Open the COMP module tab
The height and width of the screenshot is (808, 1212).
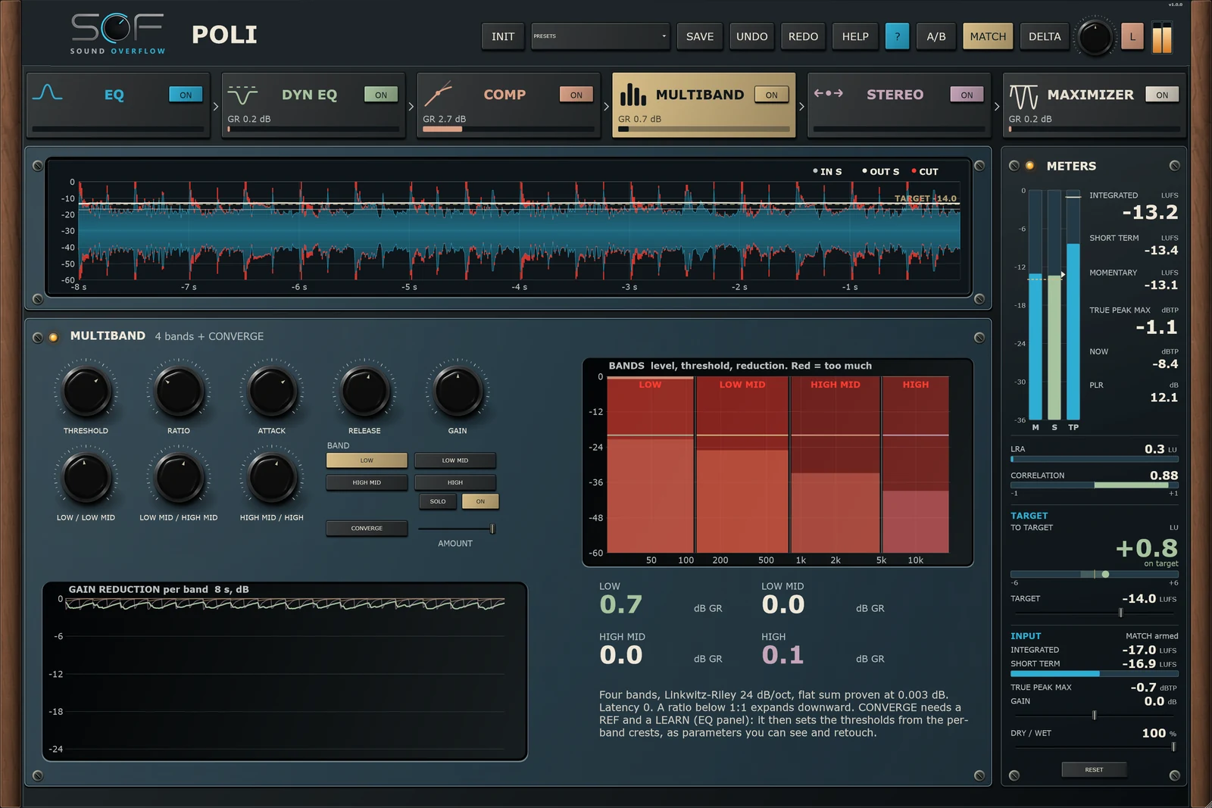(508, 105)
